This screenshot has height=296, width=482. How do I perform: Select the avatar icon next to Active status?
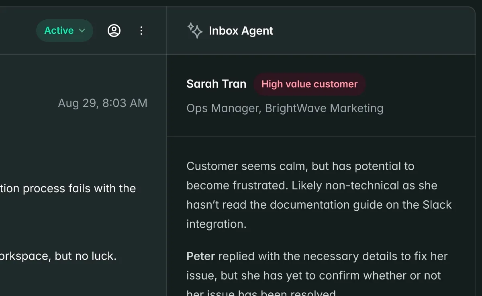(x=114, y=30)
